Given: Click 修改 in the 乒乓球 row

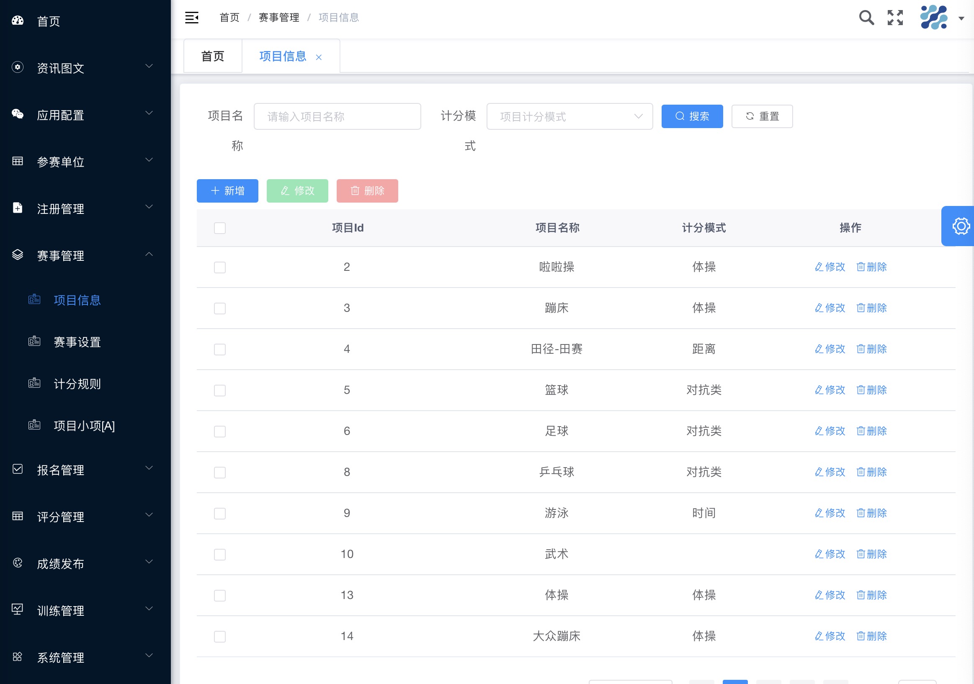Looking at the screenshot, I should (830, 473).
